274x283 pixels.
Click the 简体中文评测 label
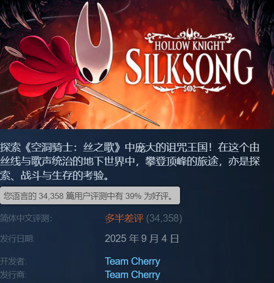point(26,218)
